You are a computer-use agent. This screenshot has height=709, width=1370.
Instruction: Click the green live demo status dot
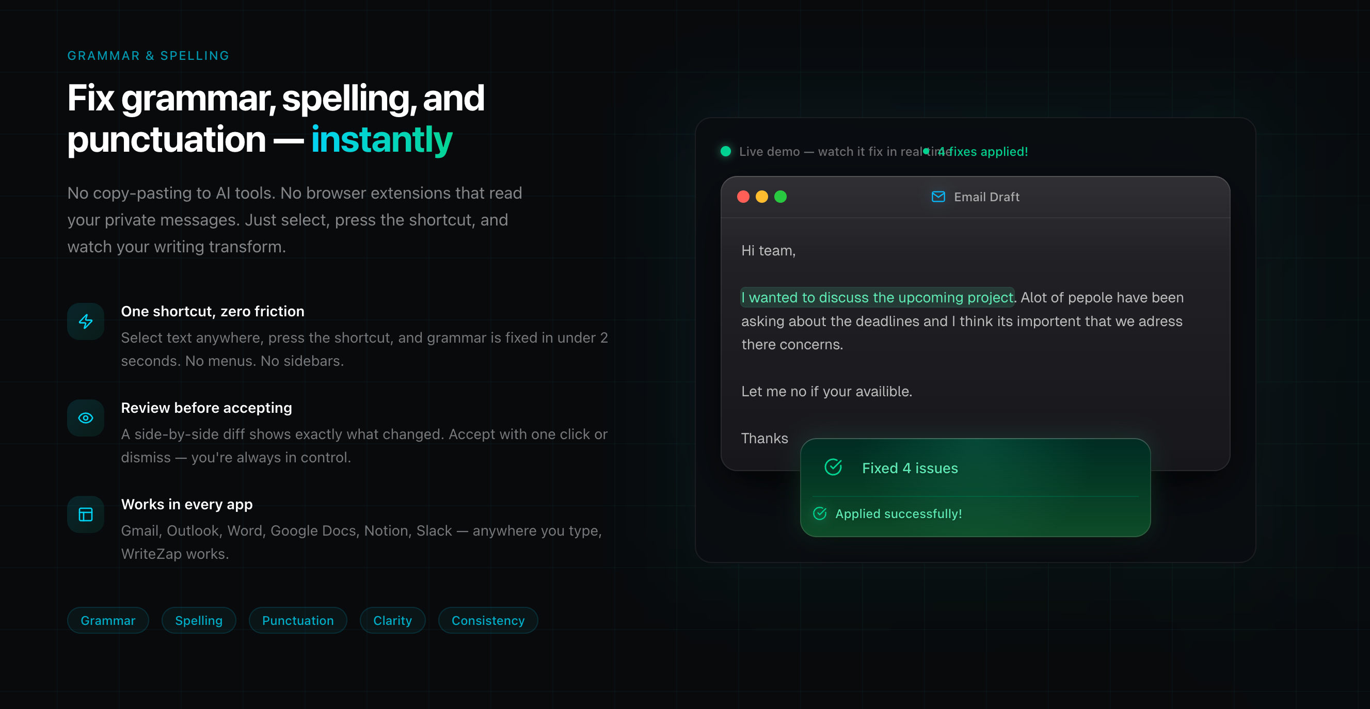[725, 152]
